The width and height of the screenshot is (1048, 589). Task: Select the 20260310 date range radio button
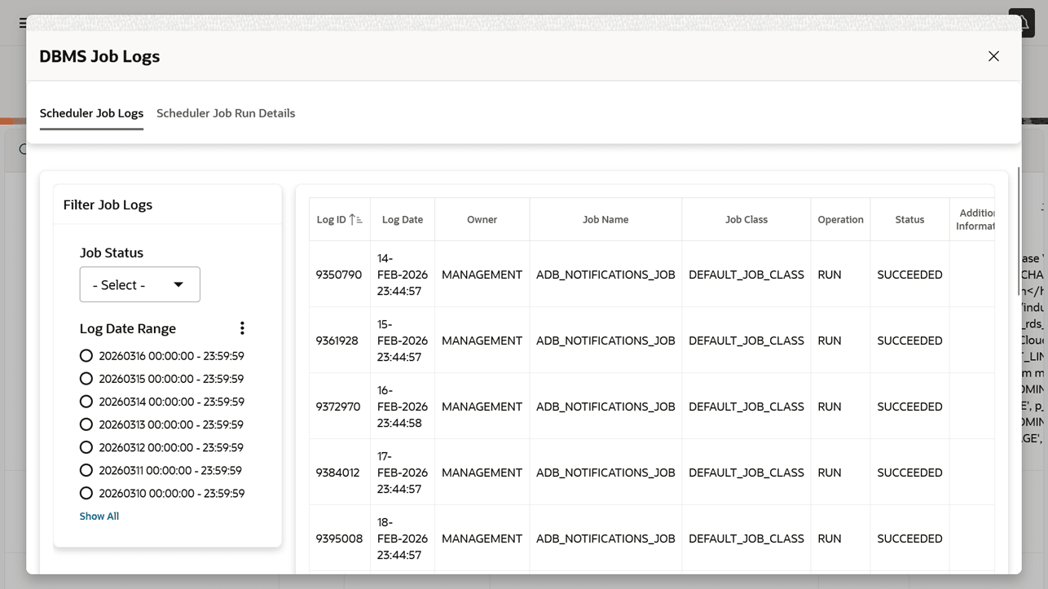[86, 493]
